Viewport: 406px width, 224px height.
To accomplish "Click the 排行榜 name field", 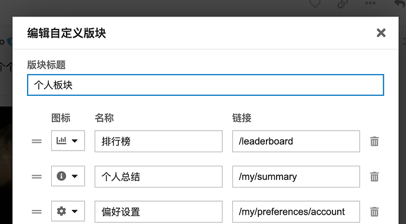I will click(x=158, y=141).
